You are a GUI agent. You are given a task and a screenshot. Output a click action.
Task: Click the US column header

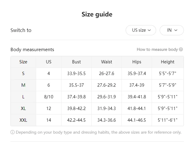point(49,62)
